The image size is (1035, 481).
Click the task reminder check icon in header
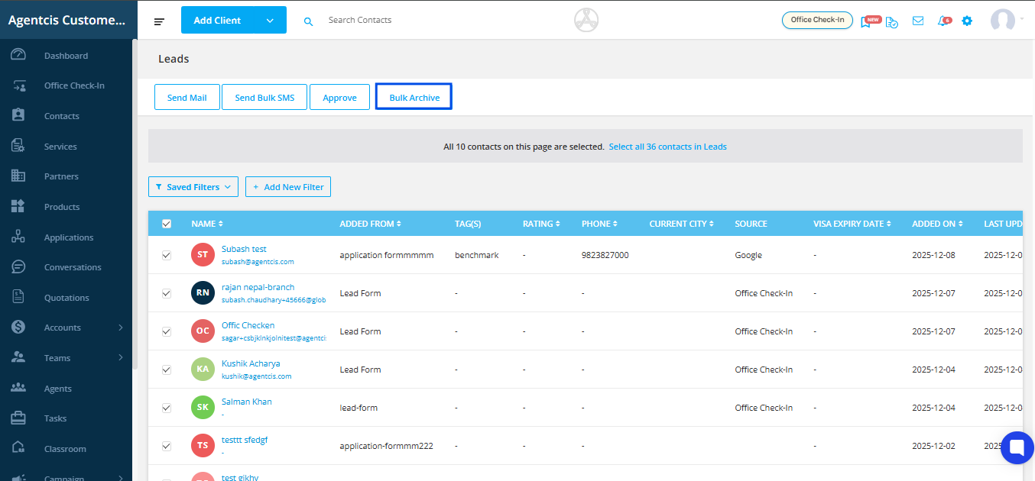coord(892,21)
